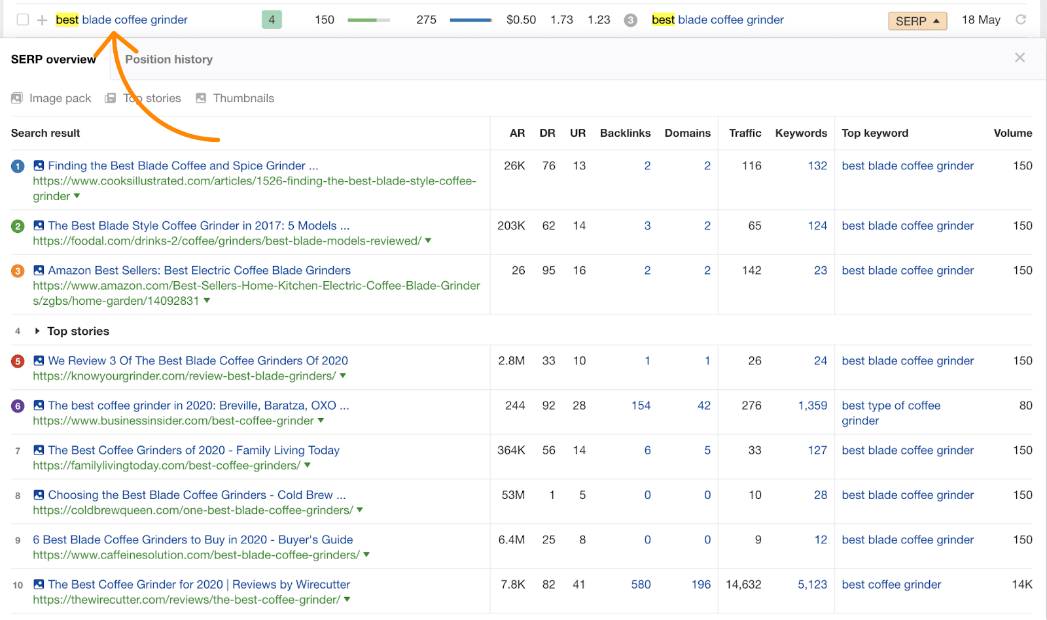The width and height of the screenshot is (1047, 620).
Task: Collapse the SERP panel using the SERP button arrow
Action: (917, 20)
